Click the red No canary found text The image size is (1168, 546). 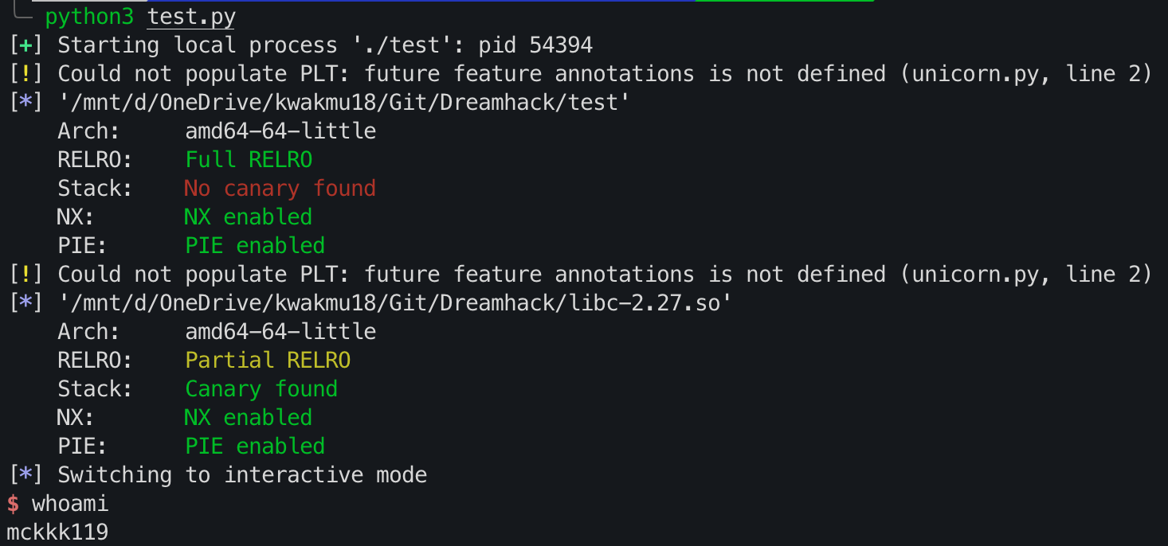pyautogui.click(x=280, y=188)
